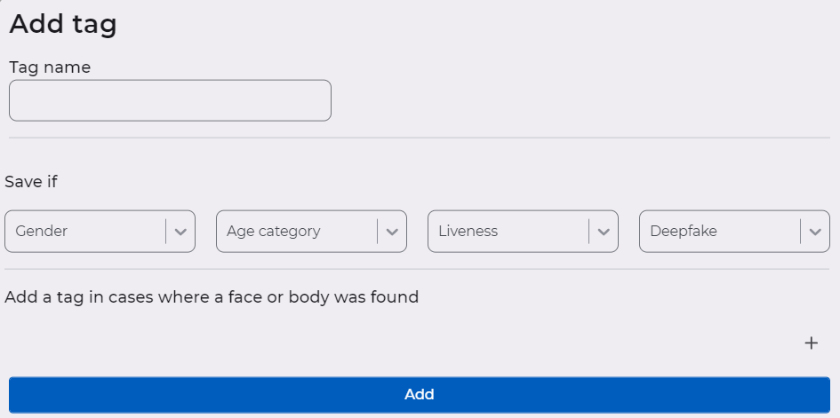
Task: Click the Gender placeholder text
Action: tap(42, 232)
